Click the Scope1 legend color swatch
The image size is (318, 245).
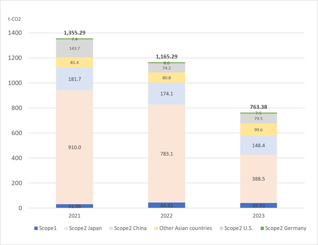pos(36,228)
